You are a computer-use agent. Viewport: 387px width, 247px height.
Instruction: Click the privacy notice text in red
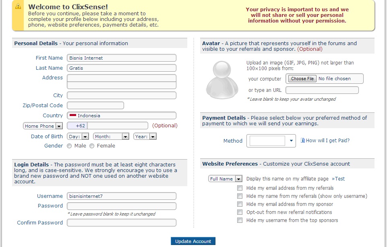click(297, 15)
